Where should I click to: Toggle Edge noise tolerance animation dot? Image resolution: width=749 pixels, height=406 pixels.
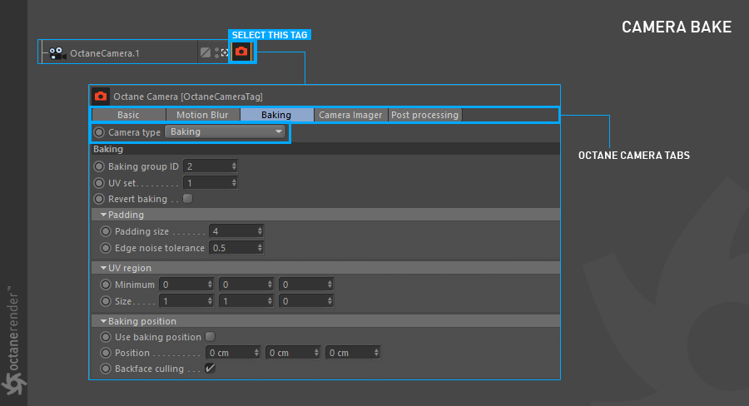pyautogui.click(x=106, y=248)
